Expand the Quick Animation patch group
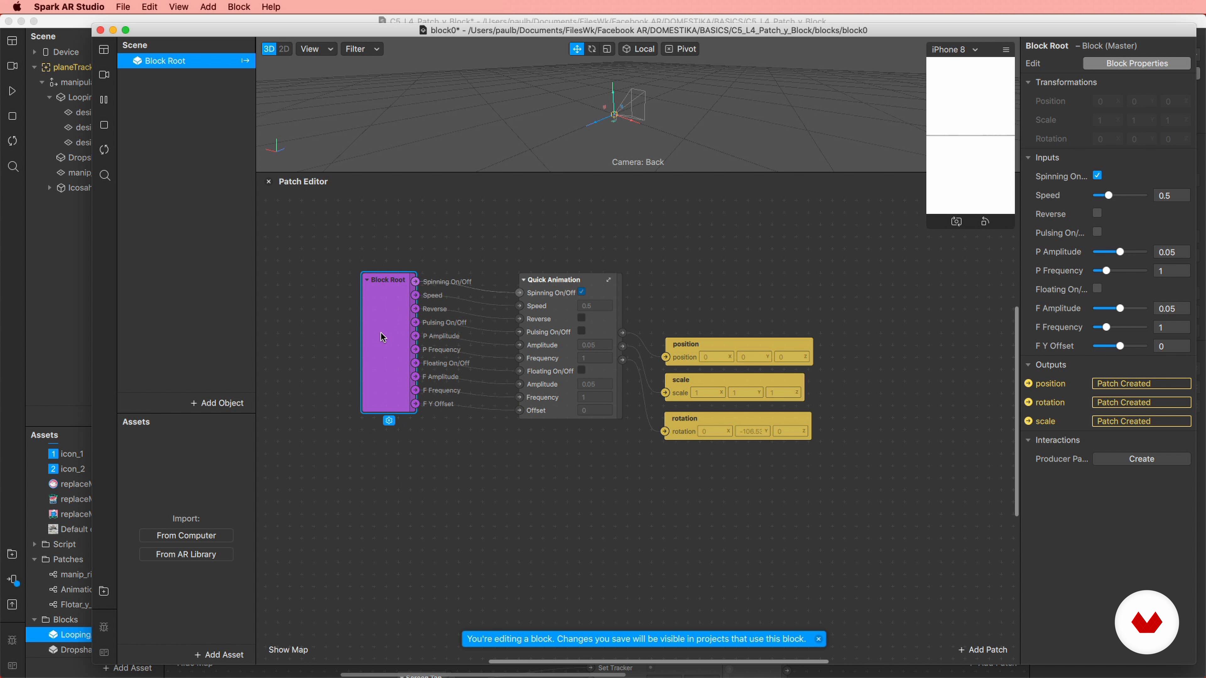The width and height of the screenshot is (1206, 678). pos(609,280)
